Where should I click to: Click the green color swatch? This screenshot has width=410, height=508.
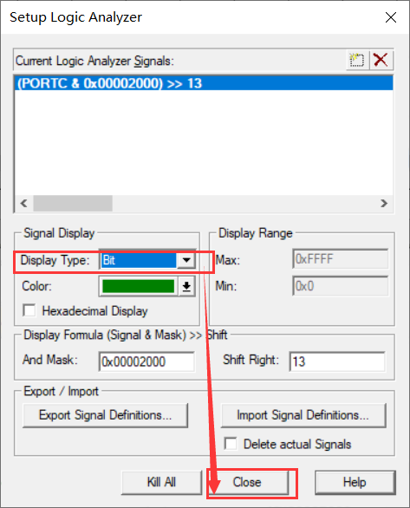coord(139,286)
